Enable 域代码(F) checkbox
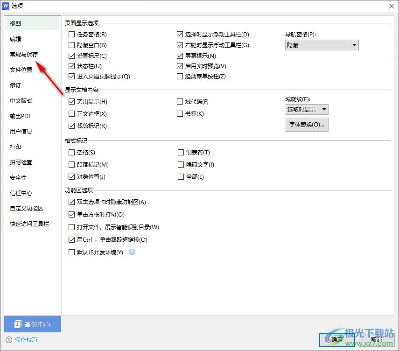 (180, 102)
